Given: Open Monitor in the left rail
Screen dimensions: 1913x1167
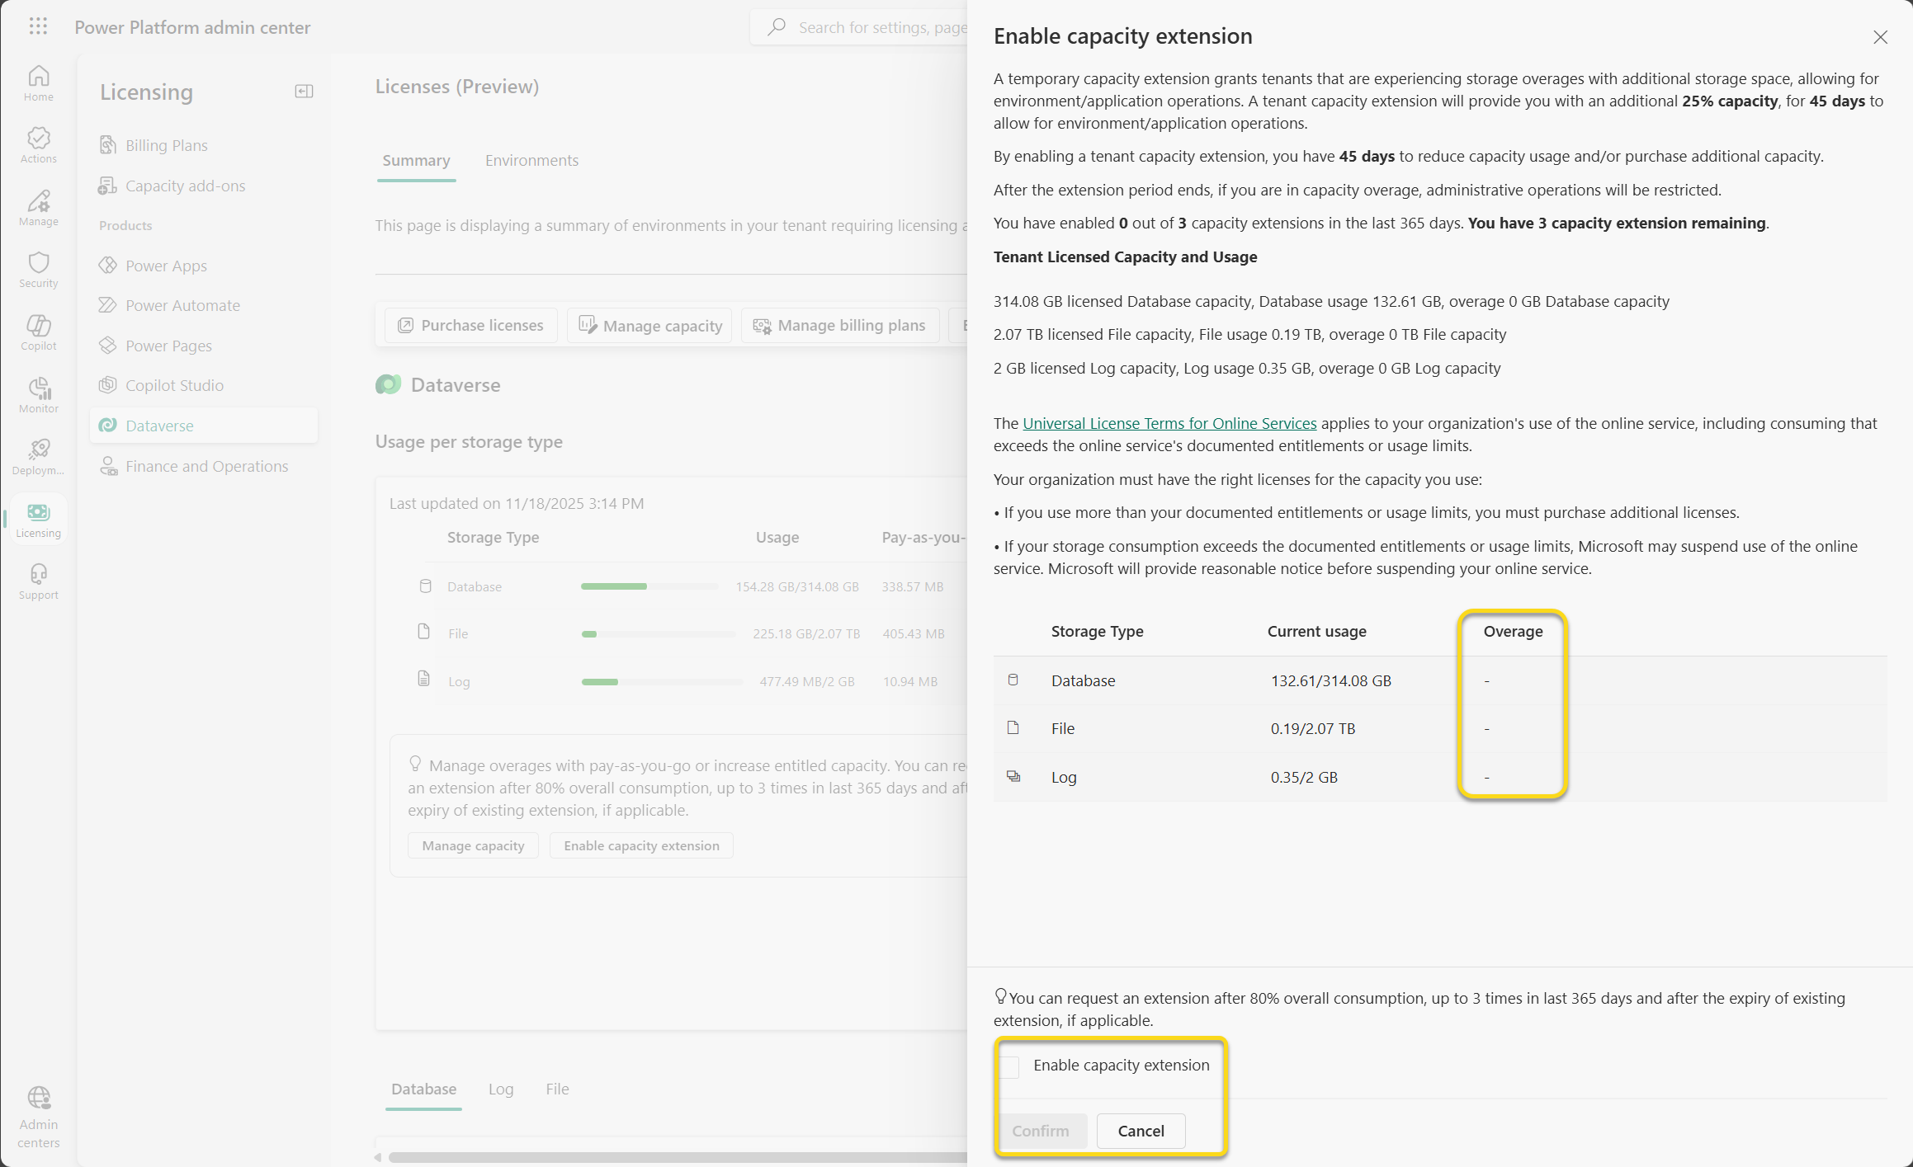Looking at the screenshot, I should tap(38, 395).
